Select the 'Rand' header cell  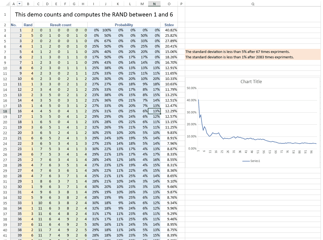pyautogui.click(x=28, y=25)
